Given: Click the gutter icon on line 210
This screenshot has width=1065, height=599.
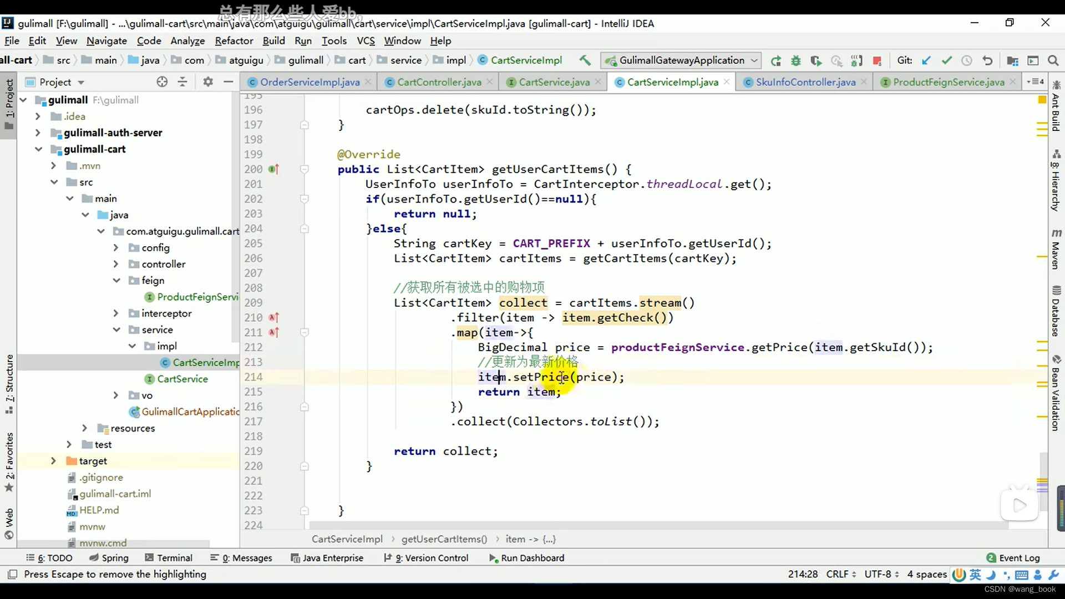Looking at the screenshot, I should tap(273, 317).
